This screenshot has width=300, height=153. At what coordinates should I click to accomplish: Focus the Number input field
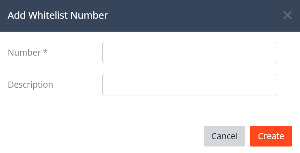click(x=190, y=53)
